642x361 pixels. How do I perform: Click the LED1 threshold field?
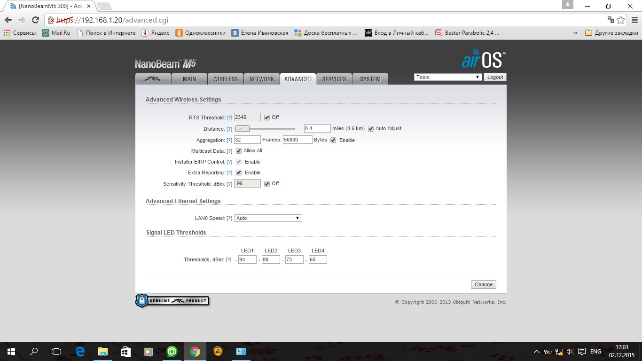click(247, 259)
